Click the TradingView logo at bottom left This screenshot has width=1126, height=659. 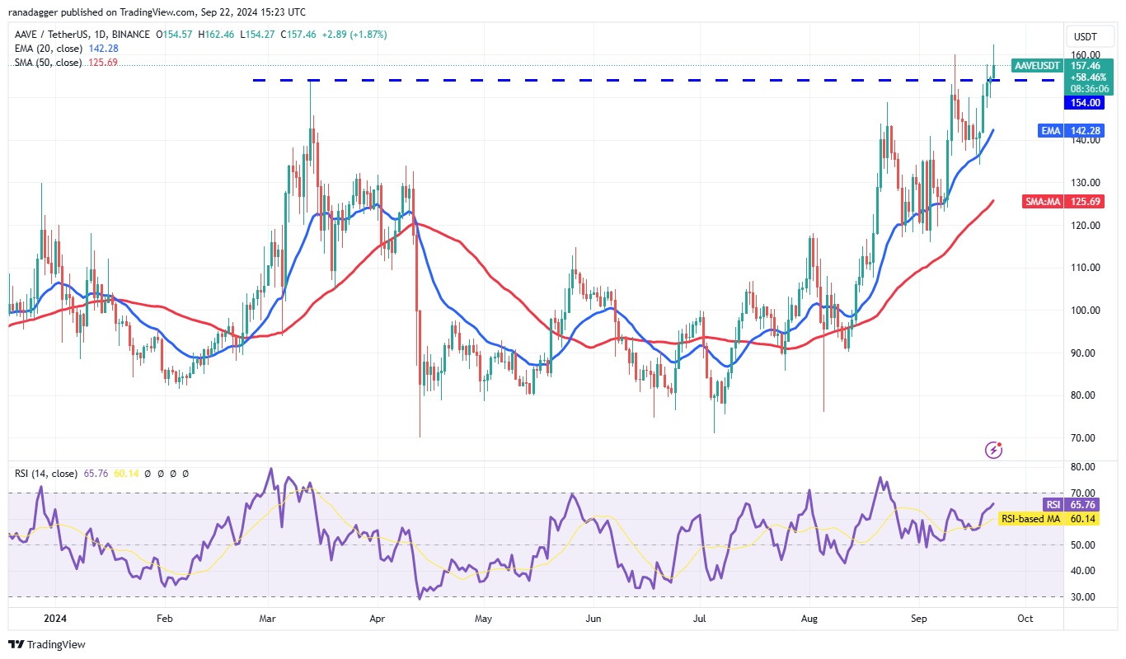(x=47, y=644)
